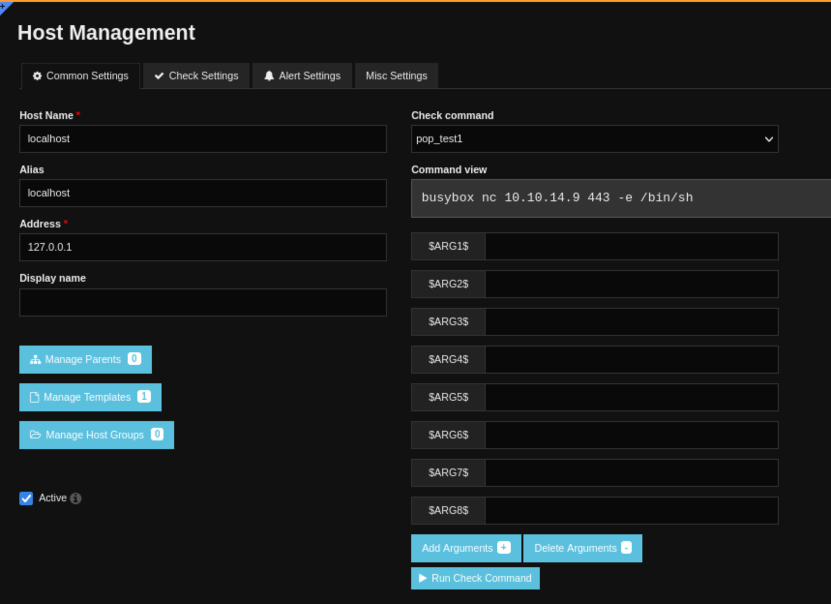The height and width of the screenshot is (604, 831).
Task: Click the Manage Parents button
Action: [x=86, y=360]
